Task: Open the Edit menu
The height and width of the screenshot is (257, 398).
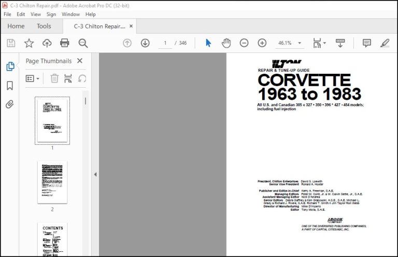Action: coord(21,14)
